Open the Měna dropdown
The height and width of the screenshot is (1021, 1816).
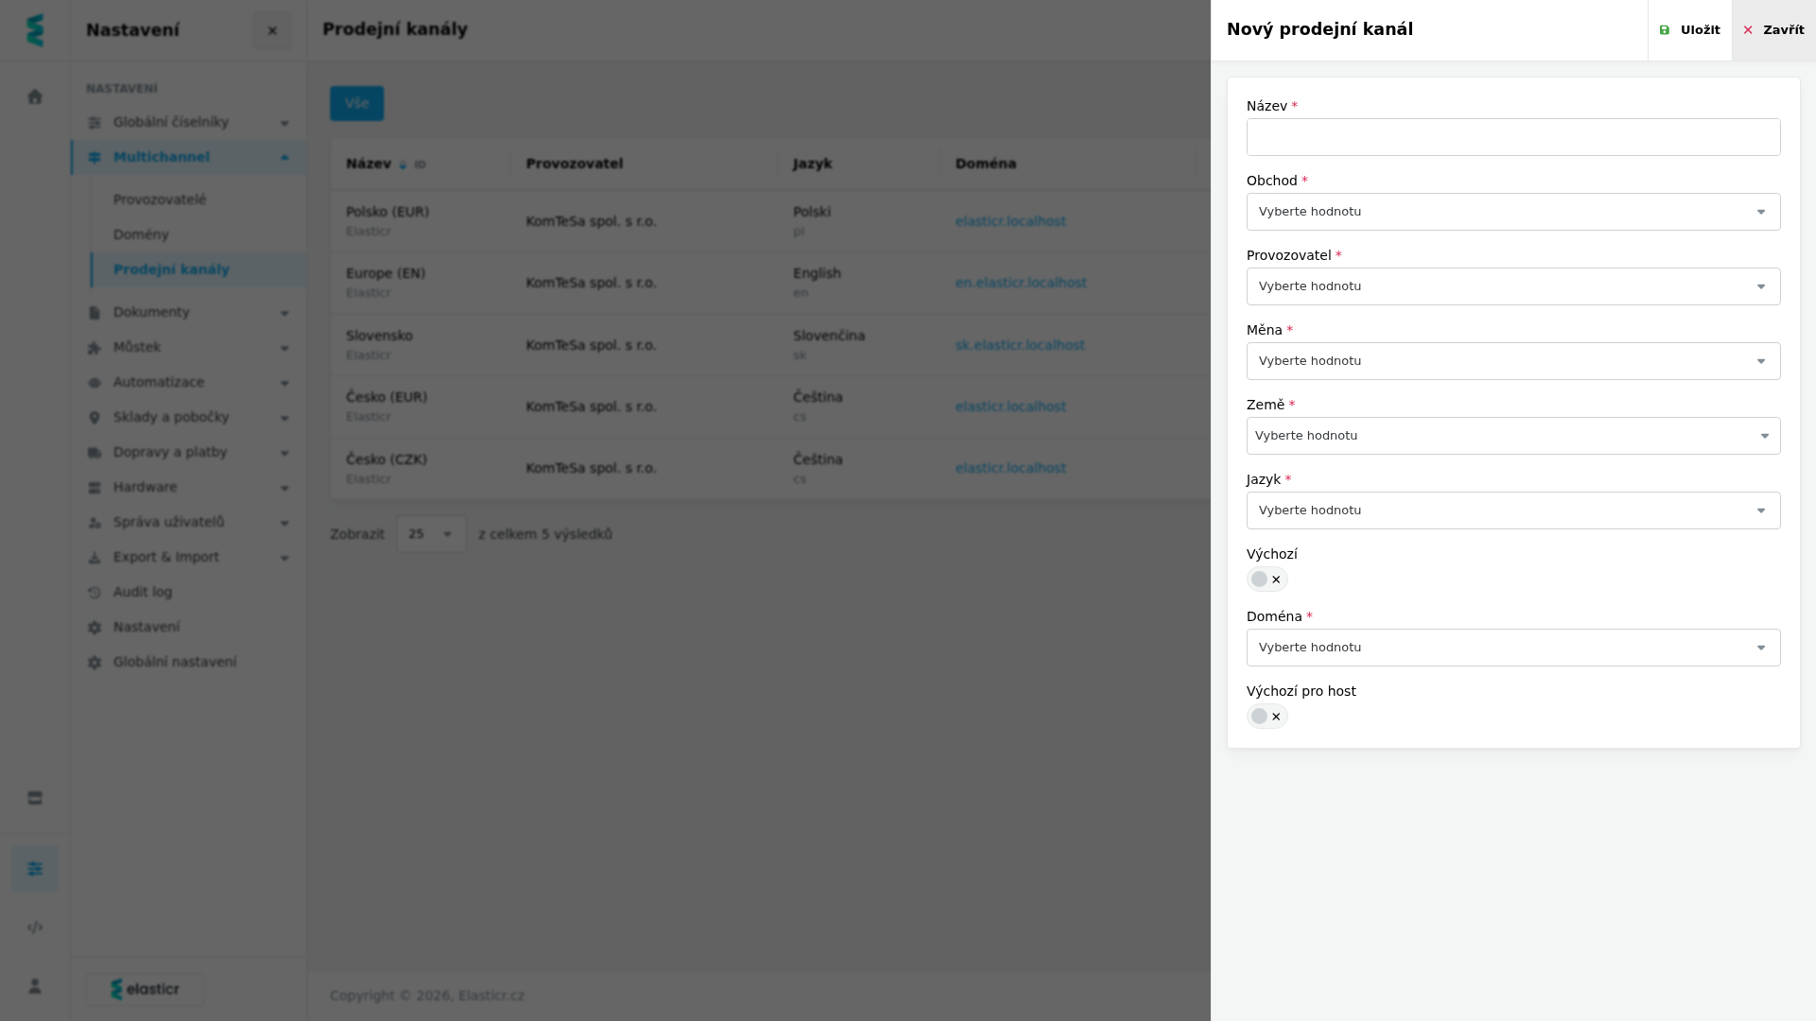(x=1513, y=361)
